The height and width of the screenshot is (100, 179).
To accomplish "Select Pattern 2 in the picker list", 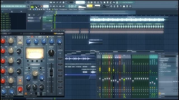I will coord(34,21).
